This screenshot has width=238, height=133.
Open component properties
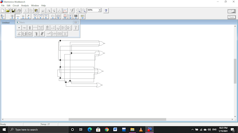coord(72,10)
